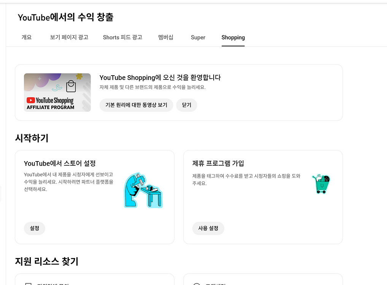Open the Shorts 피드 광고 tab
The image size is (387, 285).
click(x=122, y=37)
